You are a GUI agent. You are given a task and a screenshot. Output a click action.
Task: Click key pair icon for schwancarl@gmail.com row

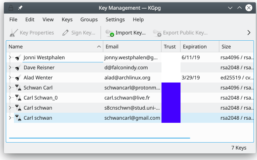point(18,118)
